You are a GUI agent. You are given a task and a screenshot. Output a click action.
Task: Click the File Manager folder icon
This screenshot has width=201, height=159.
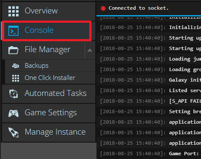13,50
